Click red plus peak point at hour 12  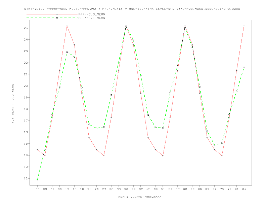[x=67, y=26]
